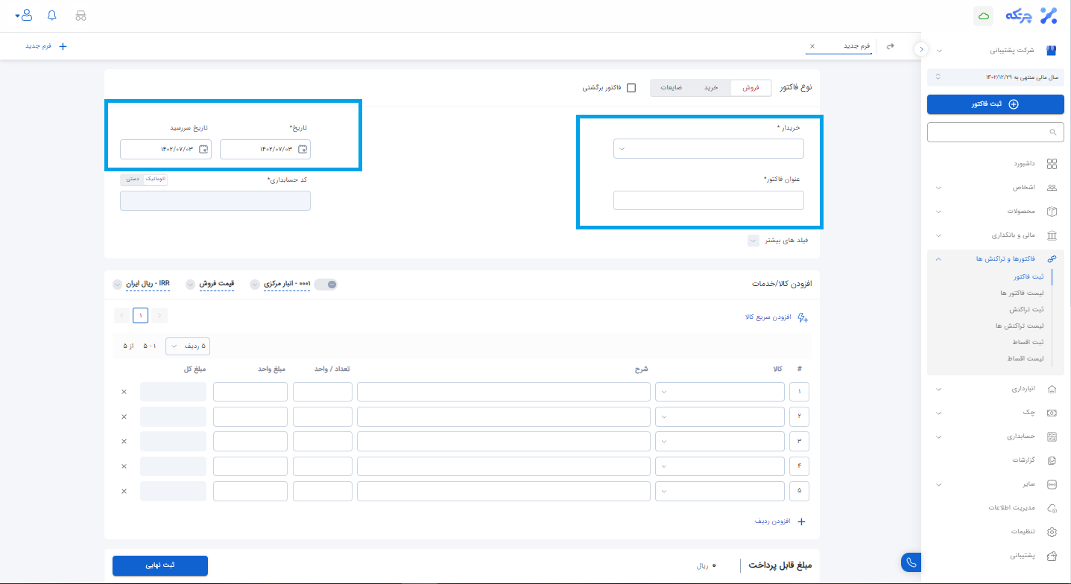Click the cloud sync status icon
This screenshot has height=584, width=1071.
click(983, 16)
